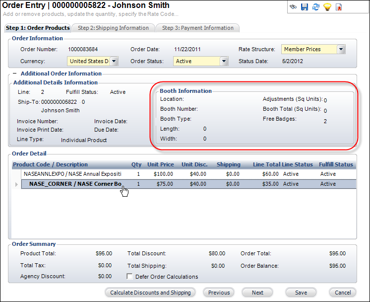This screenshot has width=370, height=302.
Task: Open the Rate Structure dropdown
Action: tap(341, 49)
